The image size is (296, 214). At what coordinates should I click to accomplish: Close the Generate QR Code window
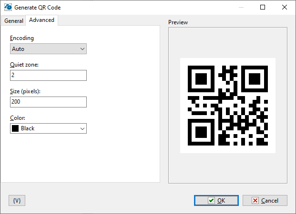coord(285,7)
